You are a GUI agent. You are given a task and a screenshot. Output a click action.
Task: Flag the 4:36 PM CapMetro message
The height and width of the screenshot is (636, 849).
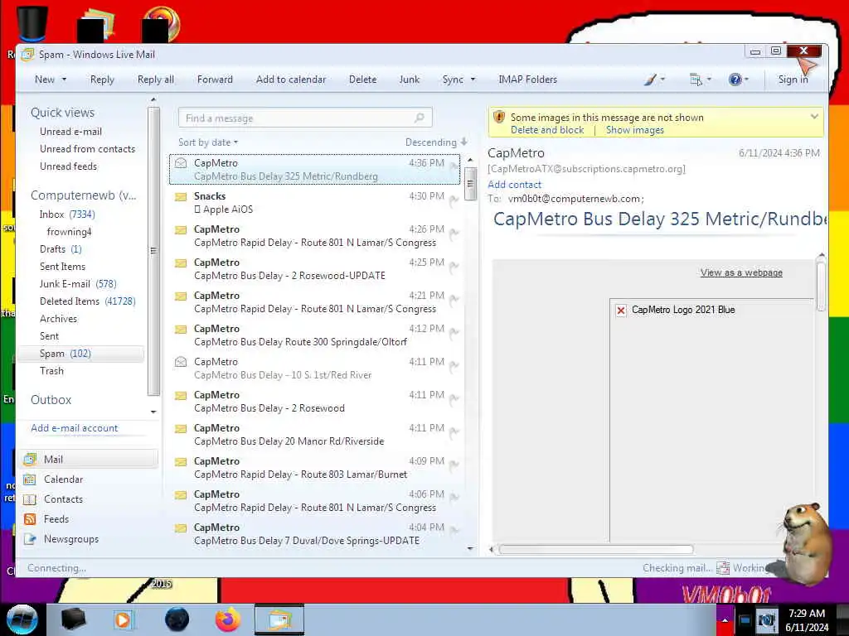(x=454, y=167)
